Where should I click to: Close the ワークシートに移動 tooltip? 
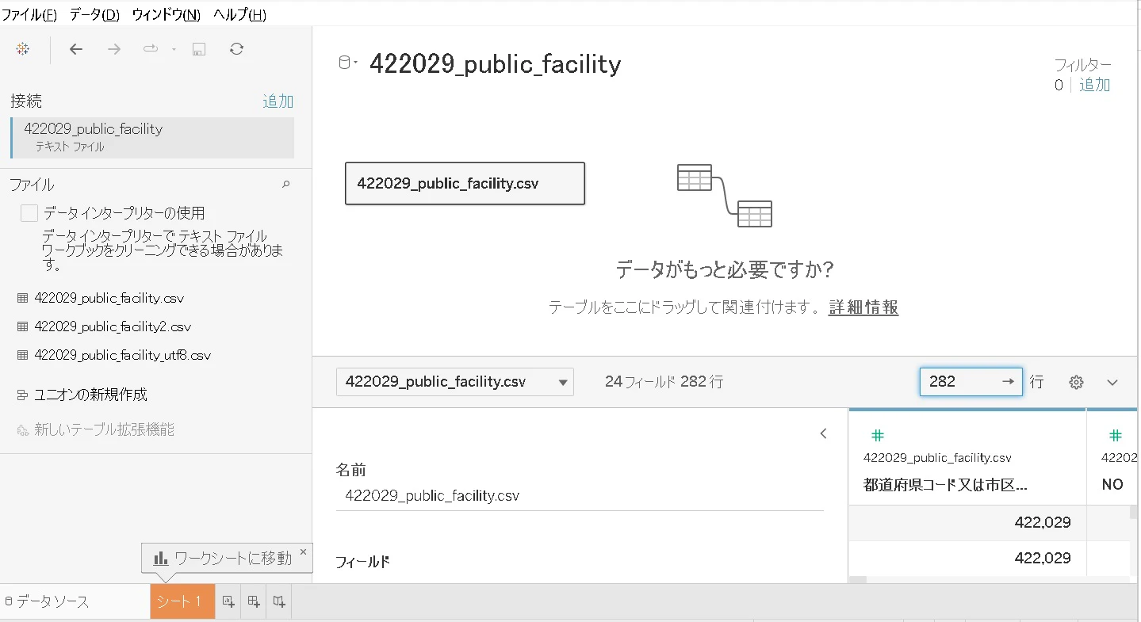(x=303, y=551)
